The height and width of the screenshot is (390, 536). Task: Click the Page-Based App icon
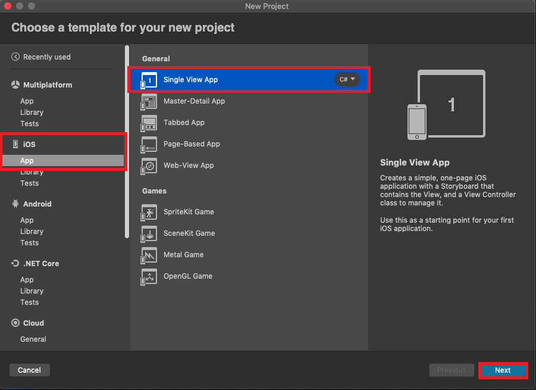pyautogui.click(x=148, y=145)
